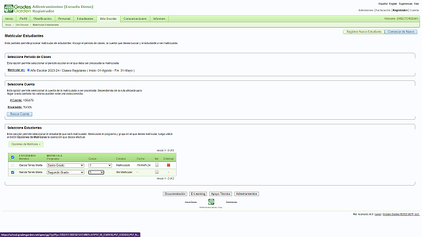Click the Buscar Cuenta button

coord(20,114)
